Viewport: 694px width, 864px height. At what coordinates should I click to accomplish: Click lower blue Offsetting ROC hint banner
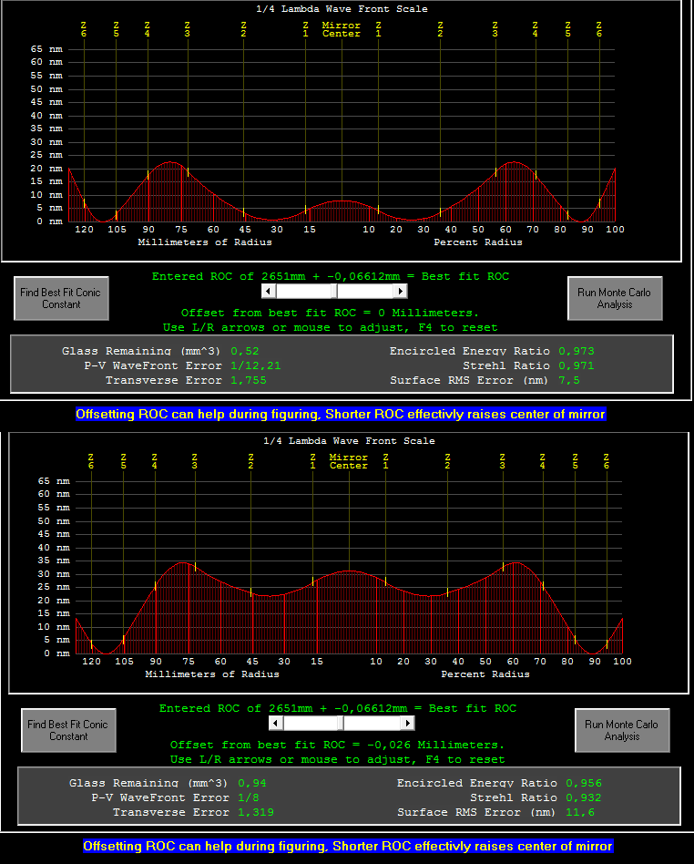pos(348,847)
